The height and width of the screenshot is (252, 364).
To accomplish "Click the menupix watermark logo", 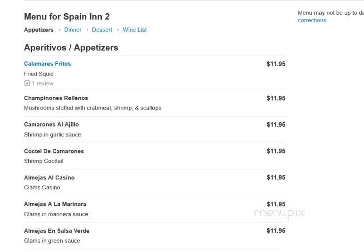I will pos(280,213).
